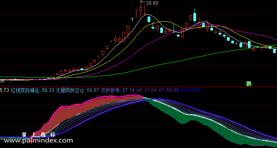Click the red buy signal tick at indicator bottom

[x=32, y=142]
